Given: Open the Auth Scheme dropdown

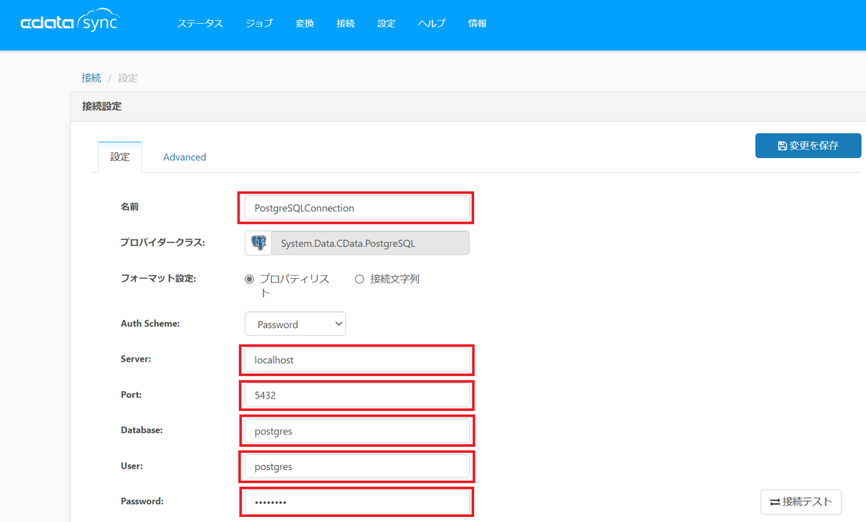Looking at the screenshot, I should pos(295,324).
